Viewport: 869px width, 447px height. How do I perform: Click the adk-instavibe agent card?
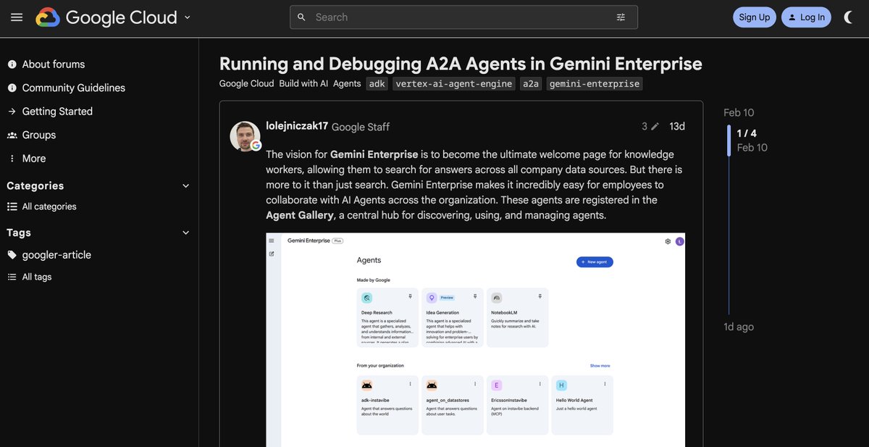tap(387, 405)
